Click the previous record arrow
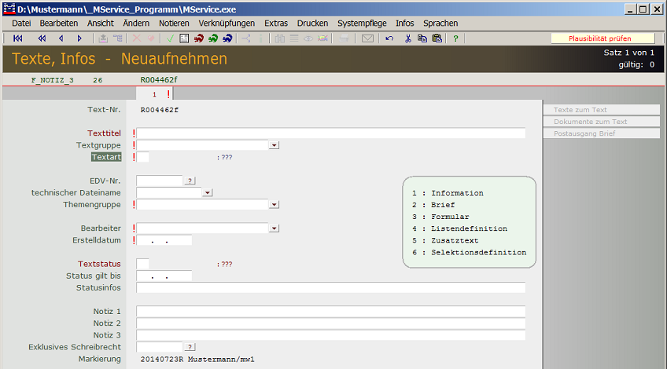667x369 pixels. pyautogui.click(x=61, y=38)
